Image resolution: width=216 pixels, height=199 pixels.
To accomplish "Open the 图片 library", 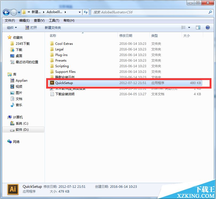I will tap(16, 93).
